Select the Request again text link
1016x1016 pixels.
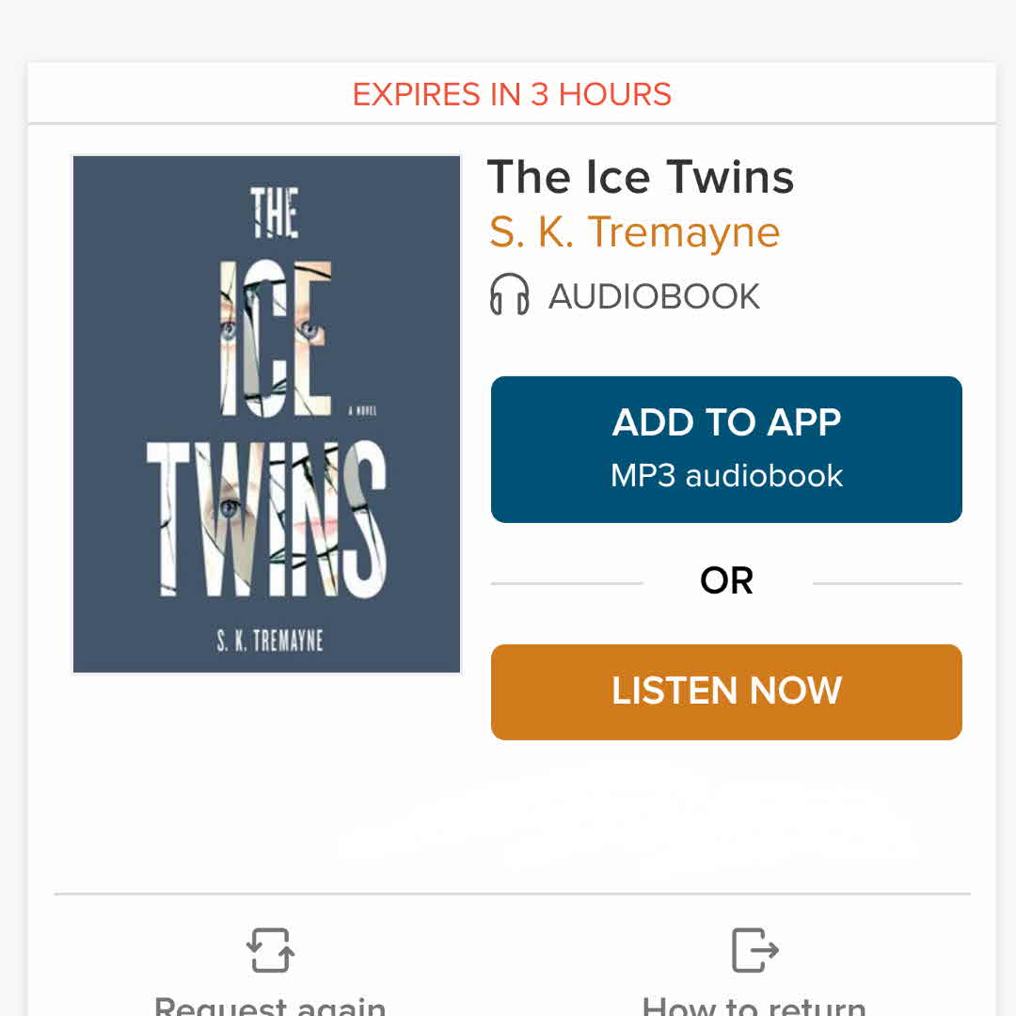click(x=270, y=1005)
